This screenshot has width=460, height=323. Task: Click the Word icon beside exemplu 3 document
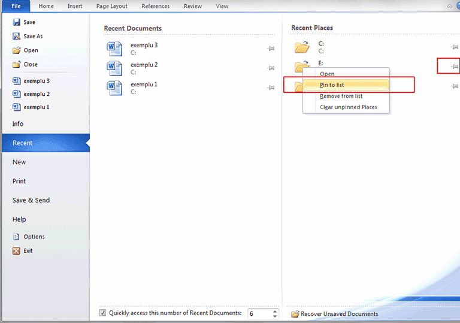pos(114,49)
